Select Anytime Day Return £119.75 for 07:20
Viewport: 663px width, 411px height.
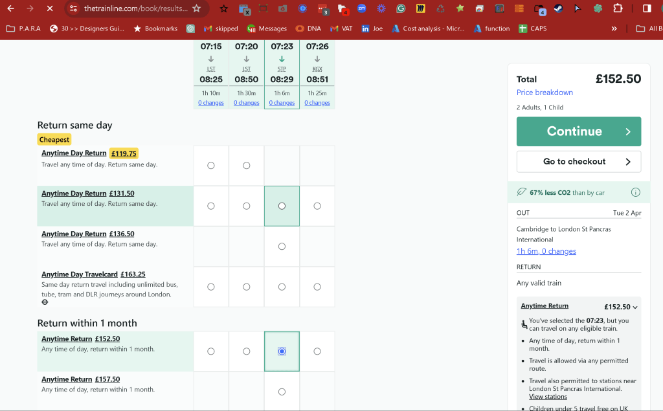247,165
